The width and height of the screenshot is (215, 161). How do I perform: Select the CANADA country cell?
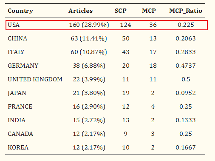click(20, 134)
